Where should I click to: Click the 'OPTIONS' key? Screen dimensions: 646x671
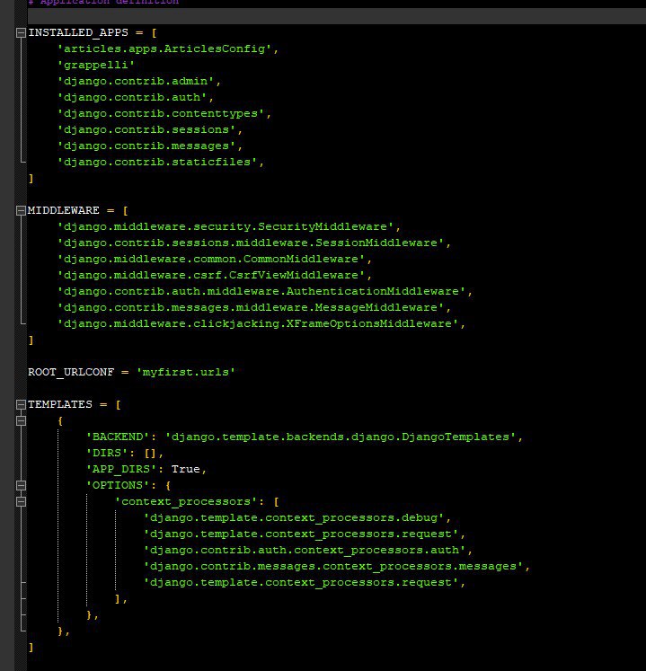coord(118,485)
